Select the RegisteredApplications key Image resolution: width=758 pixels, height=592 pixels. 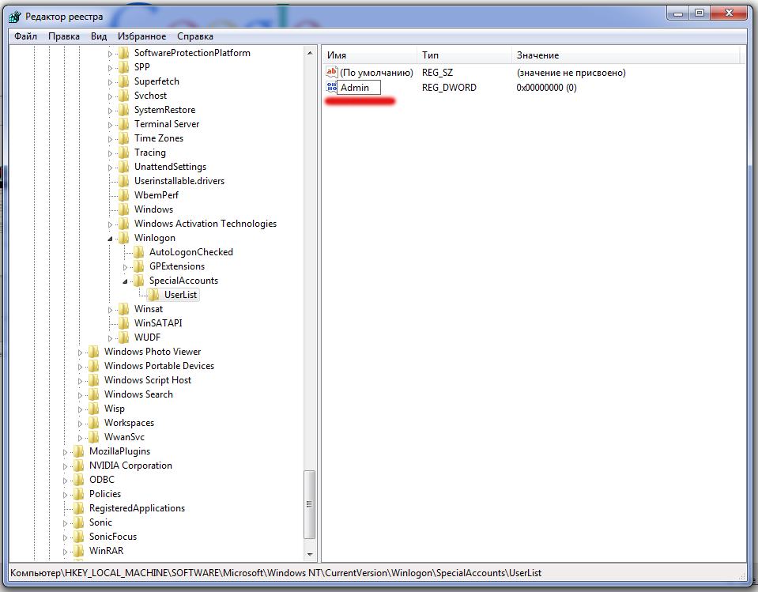(x=137, y=508)
